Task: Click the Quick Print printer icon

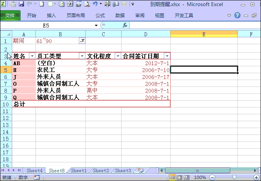Action: point(107,4)
